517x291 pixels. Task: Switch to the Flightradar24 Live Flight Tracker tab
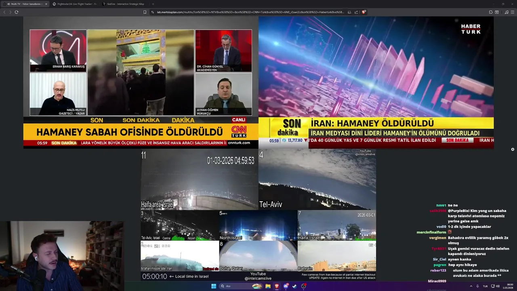click(75, 4)
